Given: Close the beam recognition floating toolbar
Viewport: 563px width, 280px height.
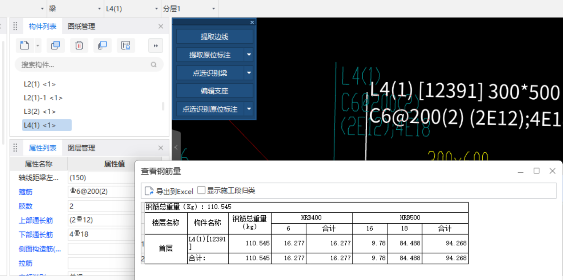Looking at the screenshot, I should click(252, 22).
